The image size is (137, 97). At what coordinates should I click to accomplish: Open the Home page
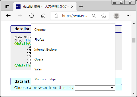click(43, 16)
